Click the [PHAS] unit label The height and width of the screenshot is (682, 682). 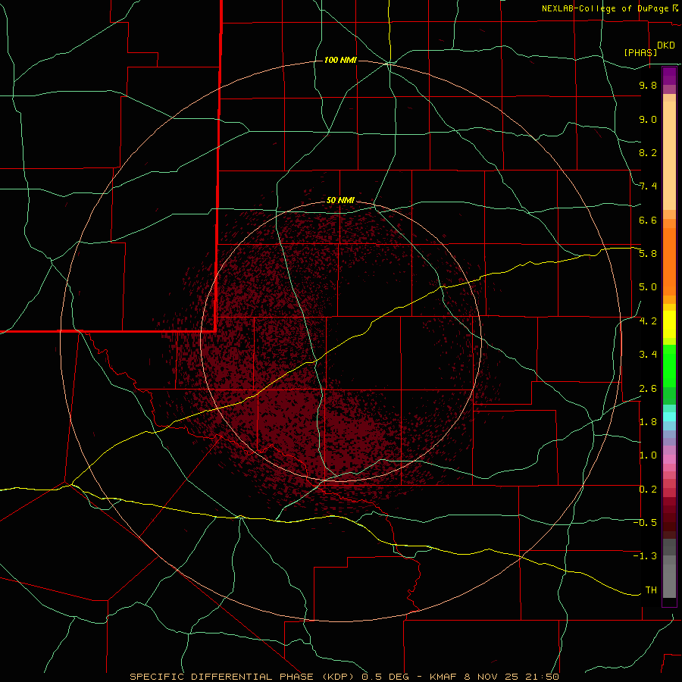(x=640, y=52)
